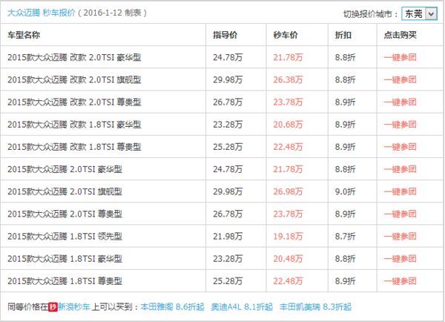445x322 pixels.
Task: Select model name 改款 2.0TSI 旗舰型
Action: pos(74,80)
